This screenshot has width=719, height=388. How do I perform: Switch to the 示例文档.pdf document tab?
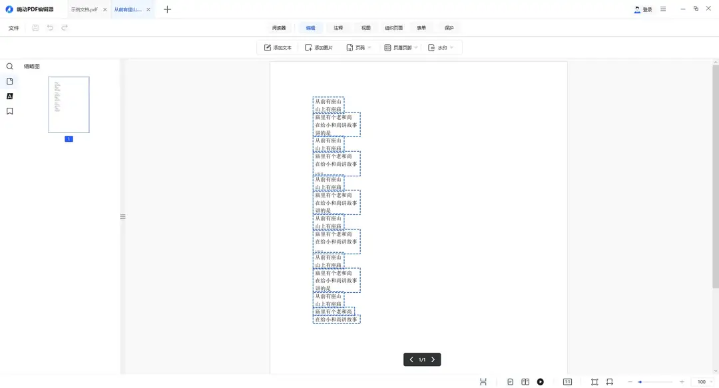(84, 9)
